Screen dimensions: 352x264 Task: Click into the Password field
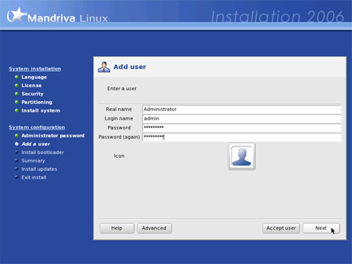coord(241,127)
